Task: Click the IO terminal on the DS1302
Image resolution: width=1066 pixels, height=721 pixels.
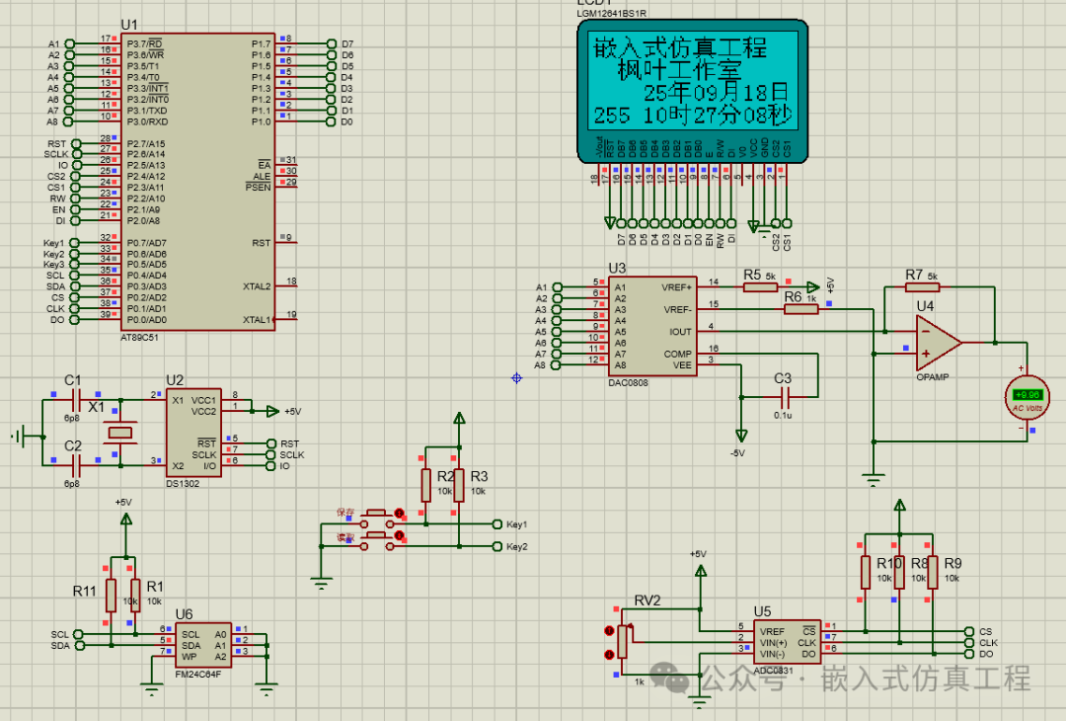Action: [271, 466]
